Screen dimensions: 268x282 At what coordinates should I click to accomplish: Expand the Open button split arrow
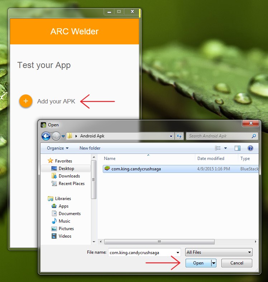214,263
